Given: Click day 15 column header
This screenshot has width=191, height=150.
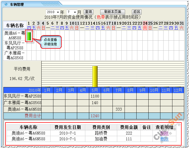Looking at the screenshot, I should (98, 25).
